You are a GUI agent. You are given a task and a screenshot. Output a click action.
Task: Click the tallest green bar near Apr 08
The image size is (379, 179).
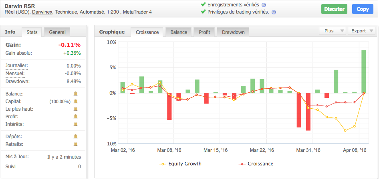click(x=364, y=71)
